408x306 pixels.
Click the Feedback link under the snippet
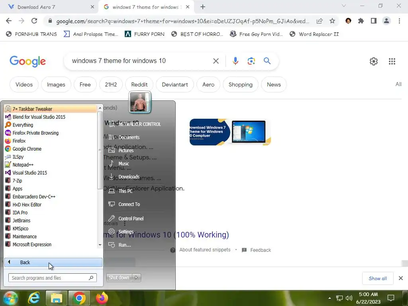(x=261, y=250)
